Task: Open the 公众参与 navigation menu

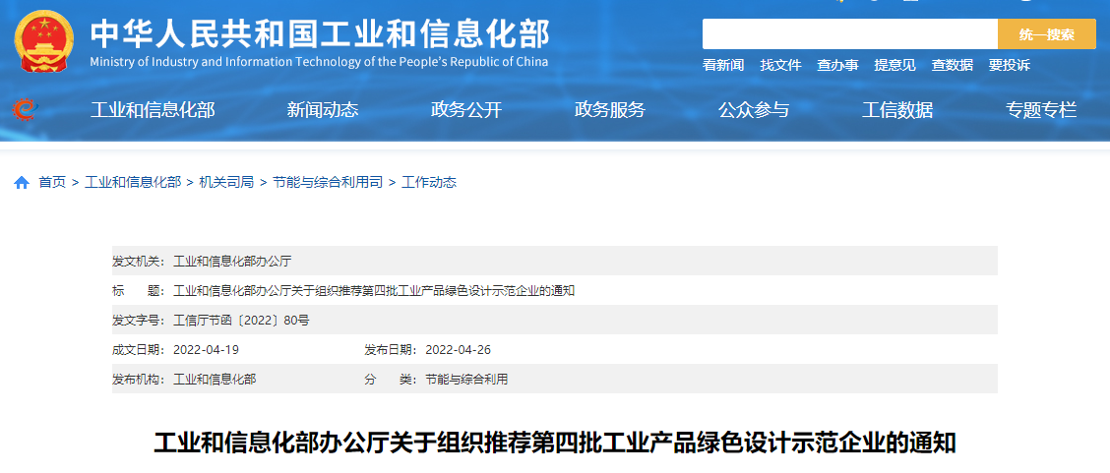Action: (754, 110)
